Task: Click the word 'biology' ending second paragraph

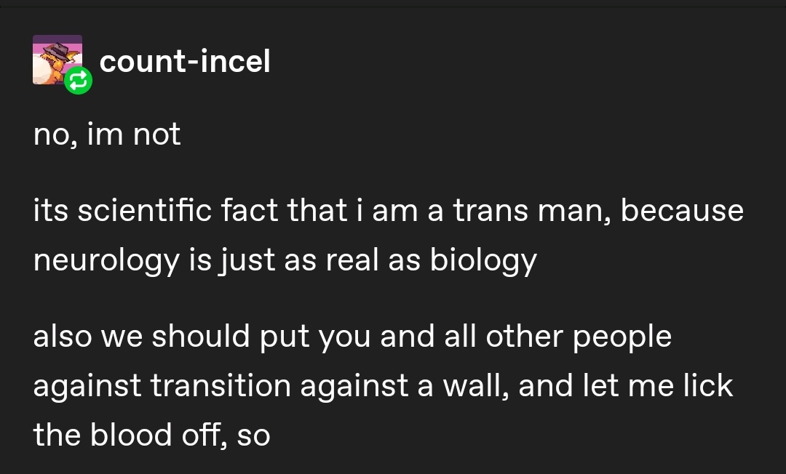Action: (x=483, y=260)
